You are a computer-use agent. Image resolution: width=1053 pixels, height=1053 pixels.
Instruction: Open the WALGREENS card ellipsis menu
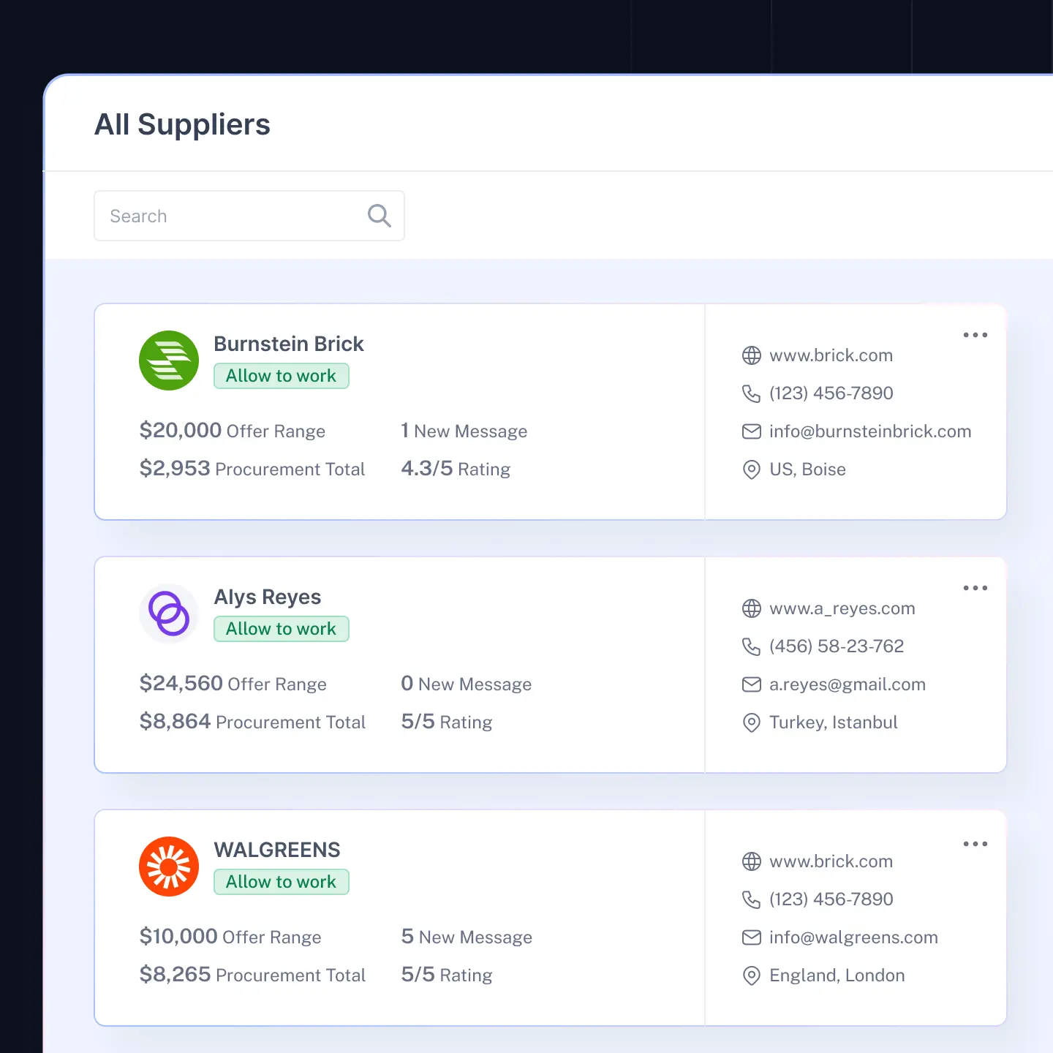tap(975, 844)
